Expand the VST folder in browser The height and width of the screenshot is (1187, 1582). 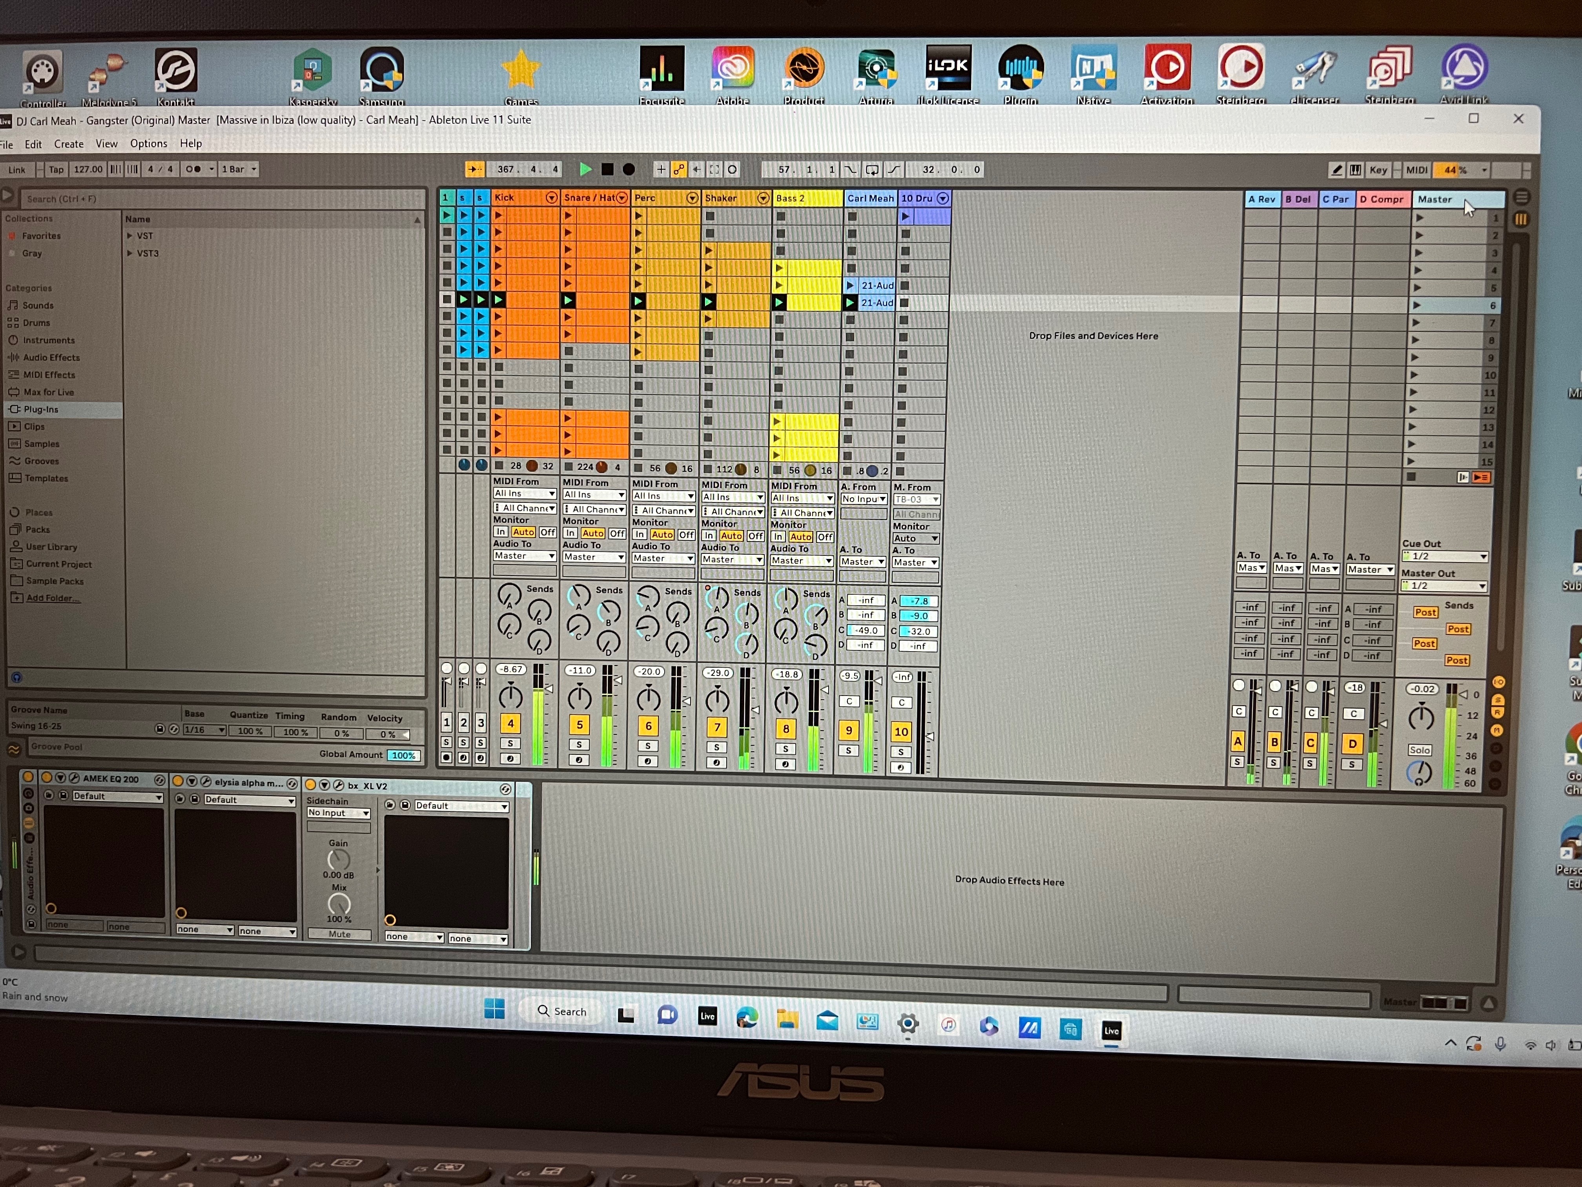click(130, 236)
